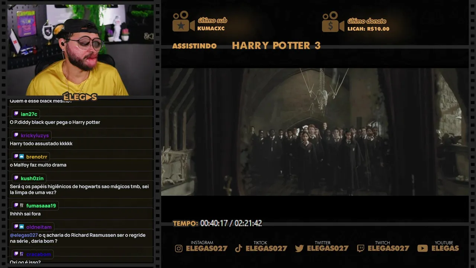Click the second badge next to fumasaaa19

pos(22,205)
